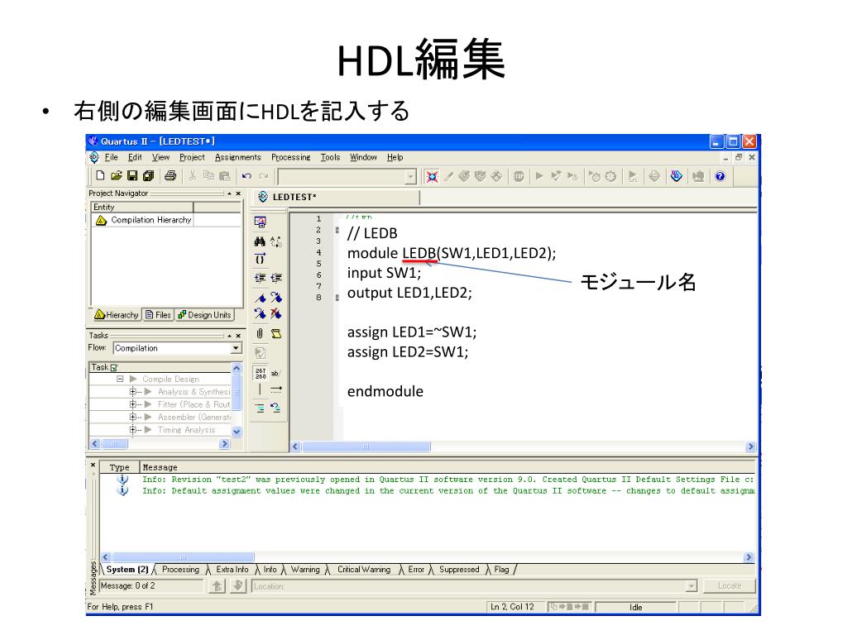Open the File menu
Screen dimensions: 847x635
click(x=112, y=157)
